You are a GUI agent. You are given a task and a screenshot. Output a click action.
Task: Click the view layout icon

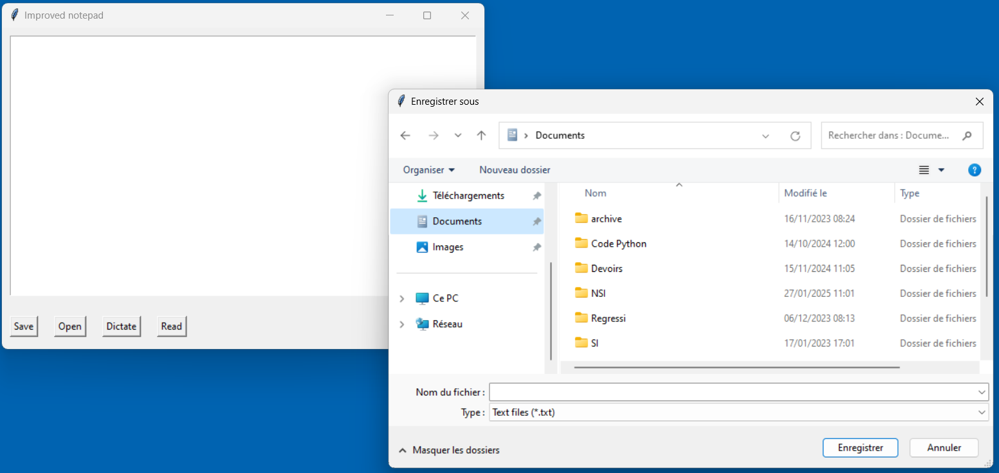pyautogui.click(x=924, y=170)
